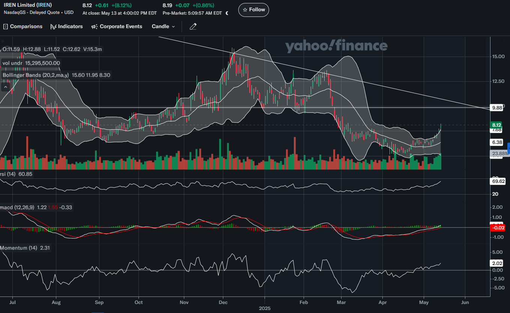Toggle the vol undr study label
This screenshot has width=510, height=313.
click(31, 63)
